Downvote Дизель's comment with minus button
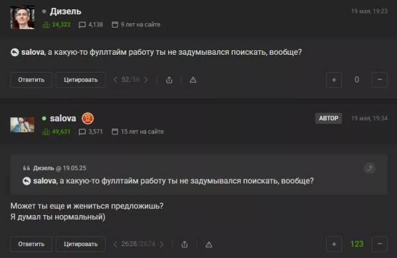The width and height of the screenshot is (397, 258). [380, 80]
